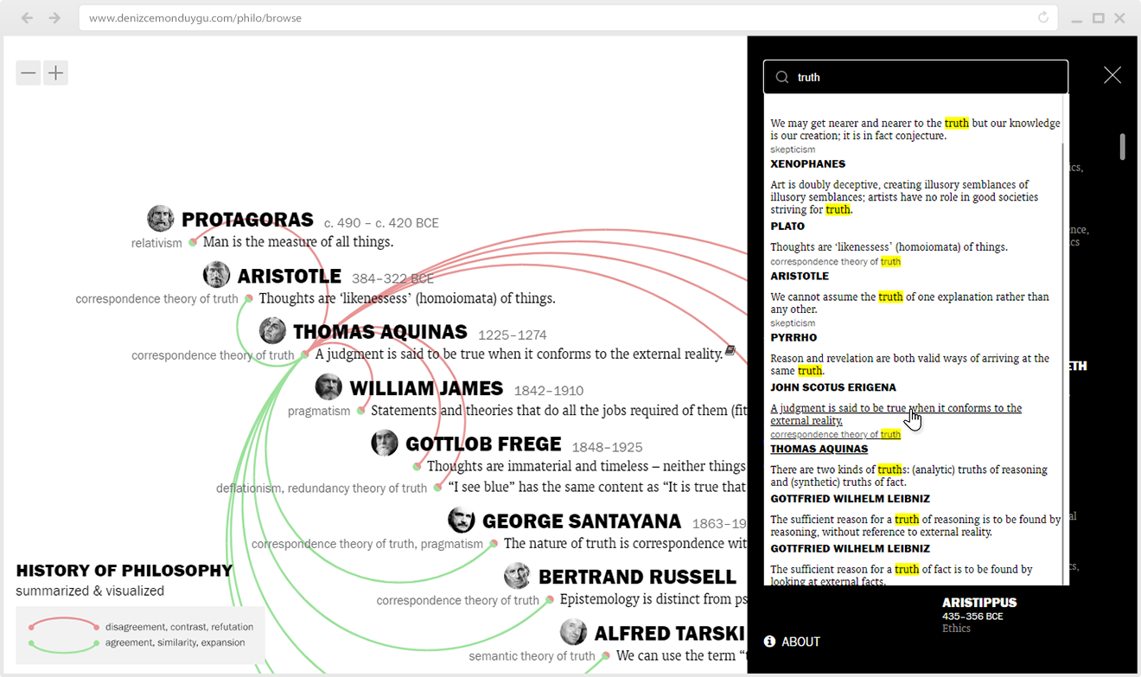Click the browser back arrow

28,17
